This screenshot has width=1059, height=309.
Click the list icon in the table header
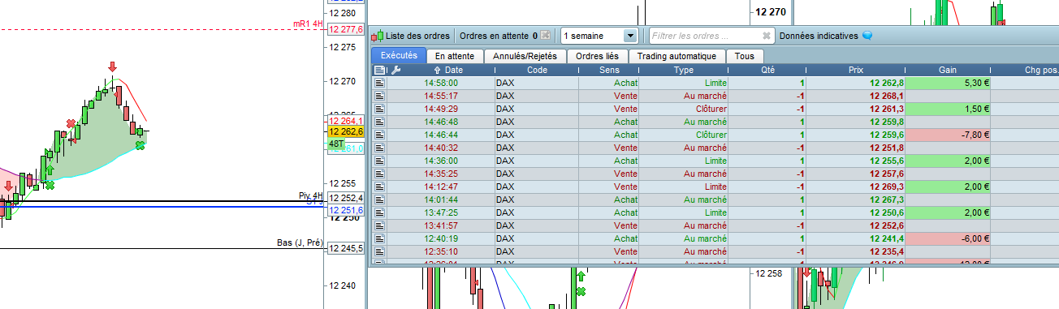click(x=379, y=71)
